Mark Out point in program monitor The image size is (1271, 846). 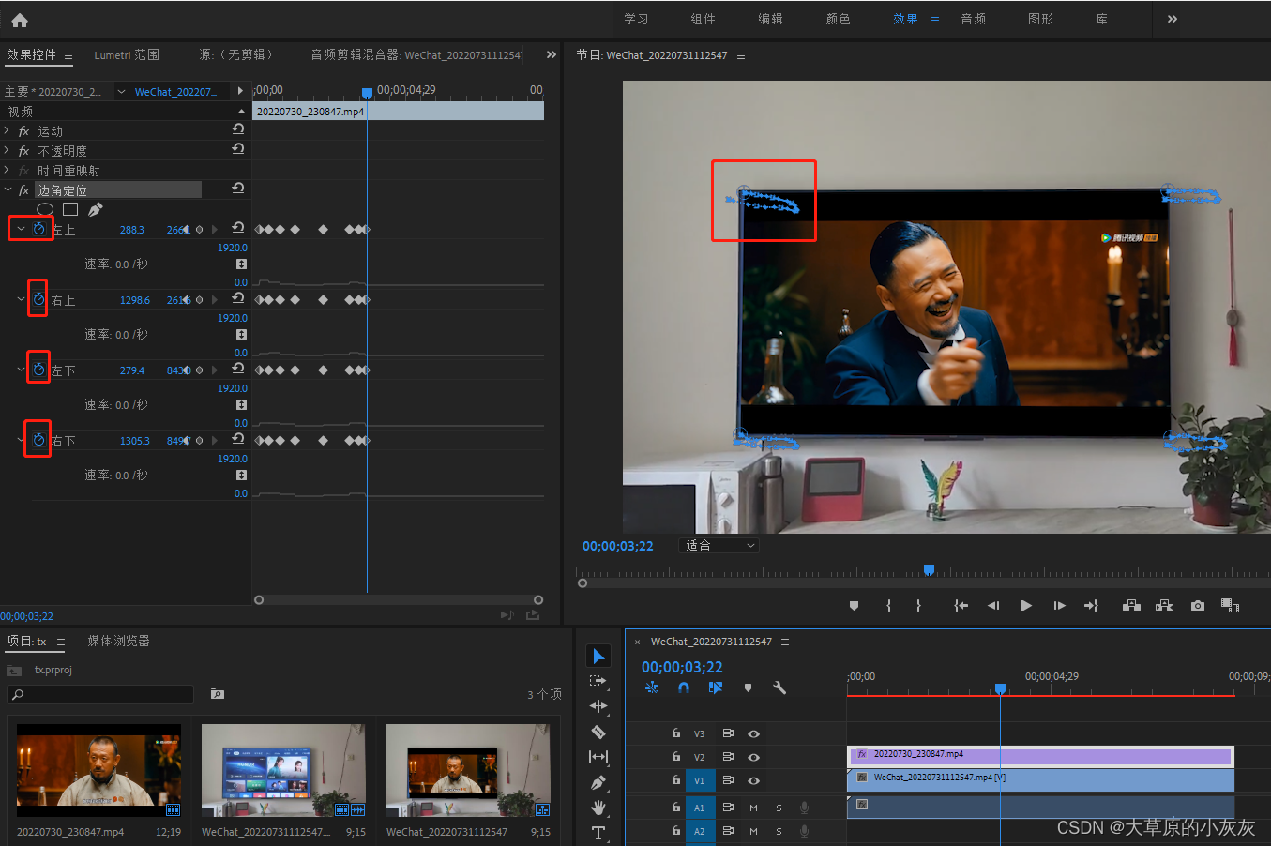coord(918,606)
